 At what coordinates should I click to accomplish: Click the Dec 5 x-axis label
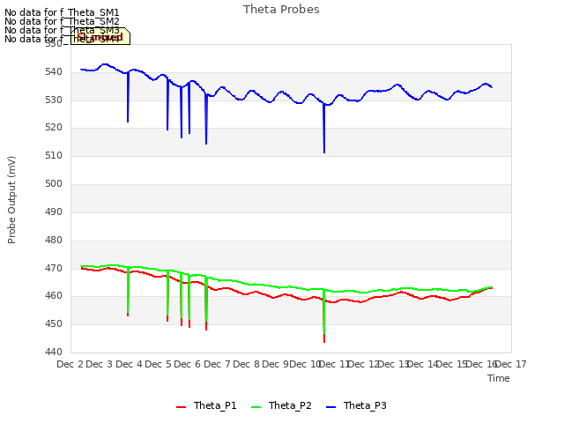(158, 364)
